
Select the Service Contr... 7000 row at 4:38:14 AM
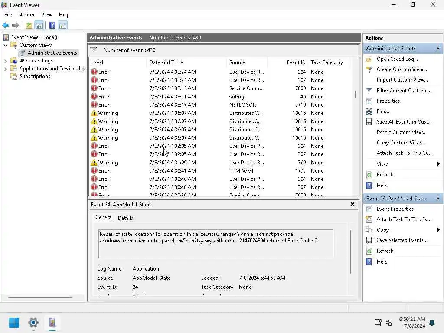pos(220,88)
